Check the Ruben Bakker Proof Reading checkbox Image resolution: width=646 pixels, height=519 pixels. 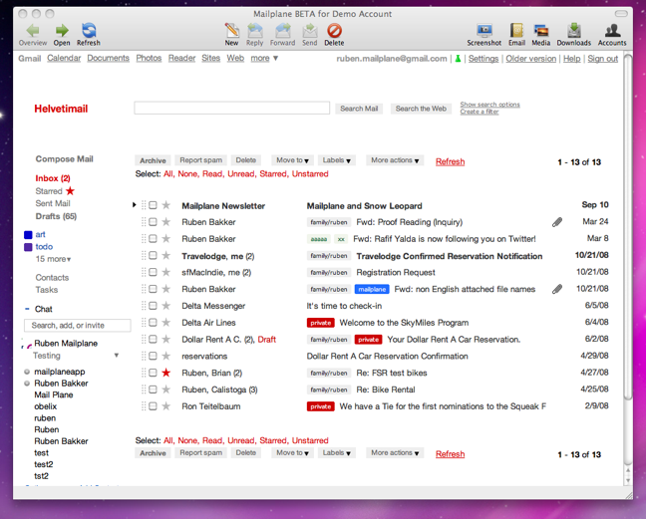[x=153, y=222]
